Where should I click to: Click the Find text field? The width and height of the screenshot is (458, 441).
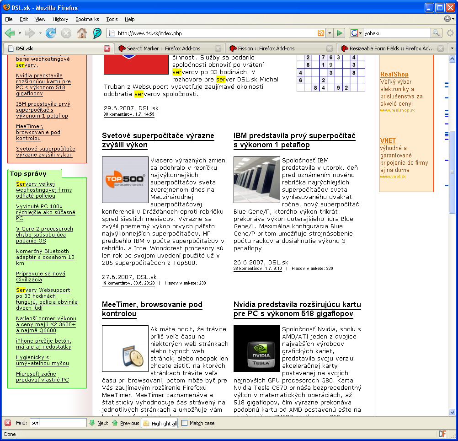(x=58, y=423)
